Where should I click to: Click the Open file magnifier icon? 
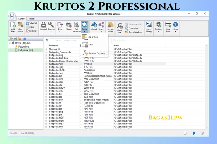[120, 26]
